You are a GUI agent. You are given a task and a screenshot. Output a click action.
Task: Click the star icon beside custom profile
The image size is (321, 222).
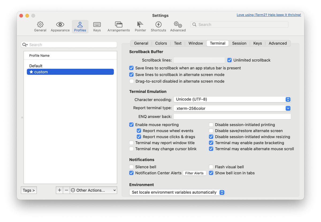pos(31,72)
